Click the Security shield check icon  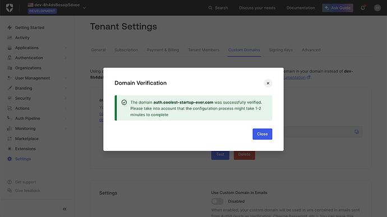(10, 98)
